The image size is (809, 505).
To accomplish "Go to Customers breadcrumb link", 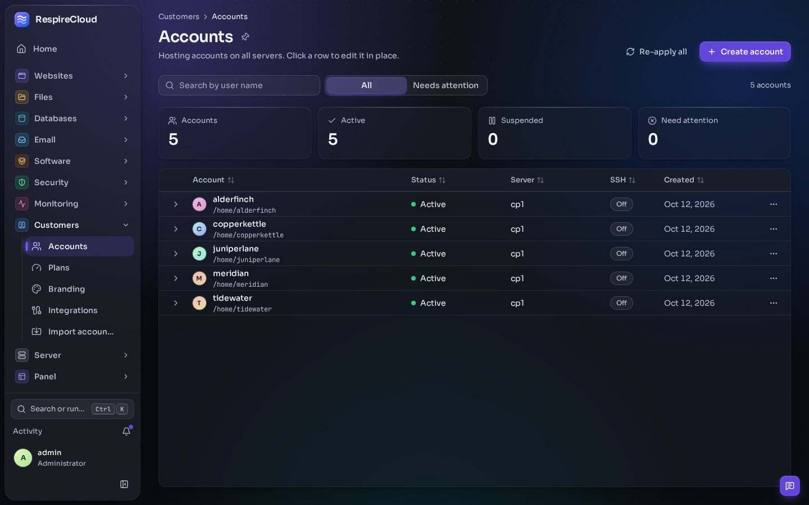I will click(179, 17).
